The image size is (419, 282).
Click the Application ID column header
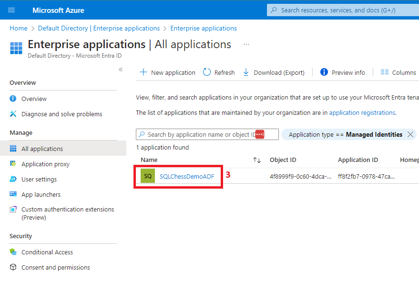358,160
